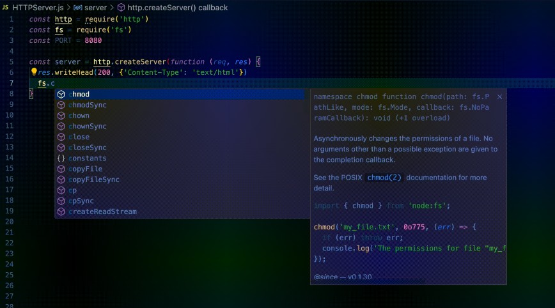Select the cp suggestion entry
Screen dimensions: 555x308
coord(73,190)
